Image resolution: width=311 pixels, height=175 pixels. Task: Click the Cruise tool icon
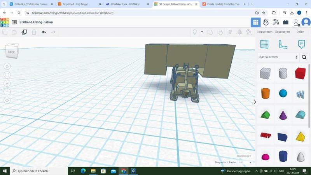[x=249, y=32]
